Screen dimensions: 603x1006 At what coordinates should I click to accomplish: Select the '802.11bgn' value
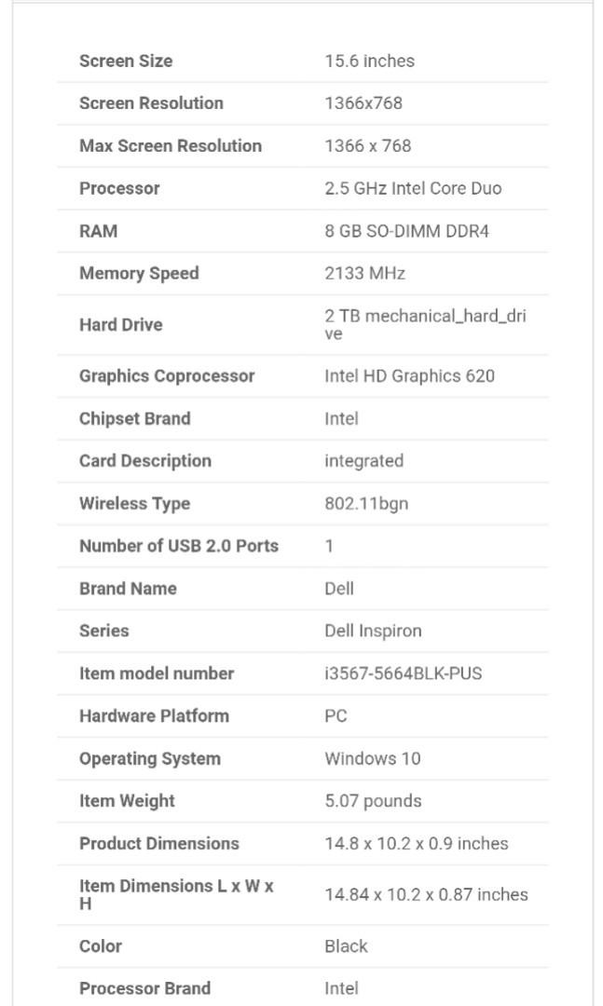coord(366,504)
